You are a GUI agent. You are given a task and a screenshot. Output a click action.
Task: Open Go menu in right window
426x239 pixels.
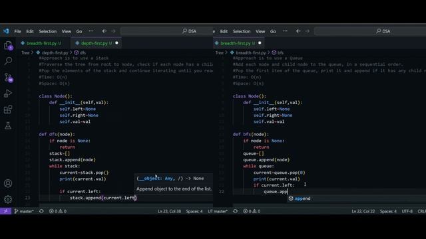tap(273, 31)
